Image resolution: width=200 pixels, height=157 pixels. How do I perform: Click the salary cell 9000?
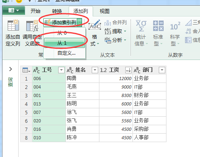click(116, 87)
